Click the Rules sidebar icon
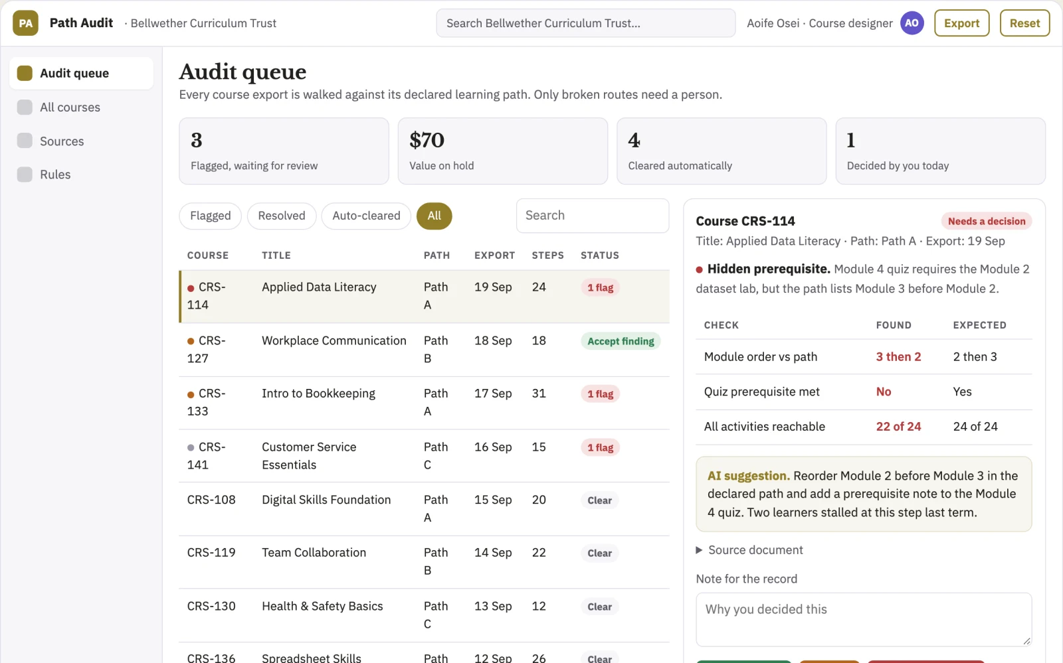 pos(25,175)
